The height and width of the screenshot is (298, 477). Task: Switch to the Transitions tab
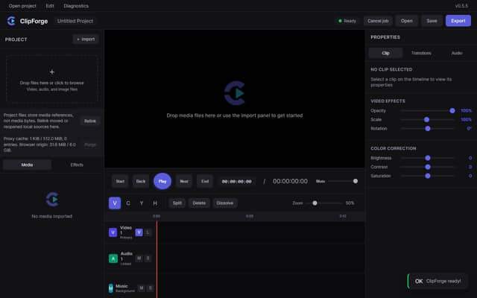[x=421, y=53]
